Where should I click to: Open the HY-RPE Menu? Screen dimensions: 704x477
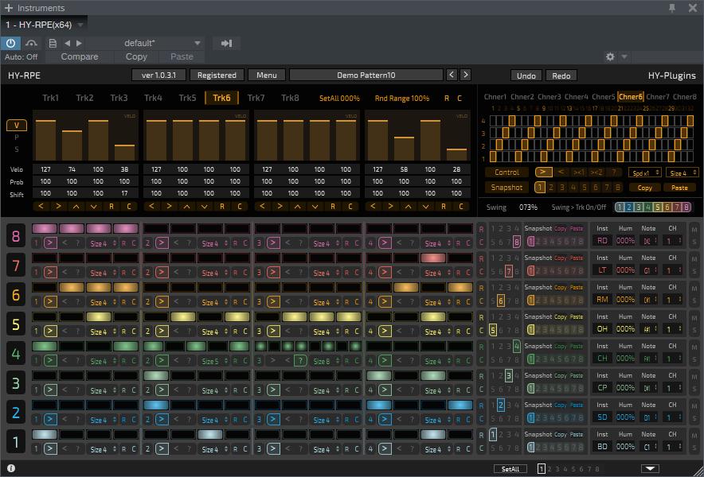click(267, 75)
